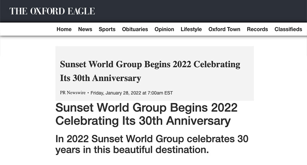Click the January 28, 2022 timestamp

[x=132, y=93]
